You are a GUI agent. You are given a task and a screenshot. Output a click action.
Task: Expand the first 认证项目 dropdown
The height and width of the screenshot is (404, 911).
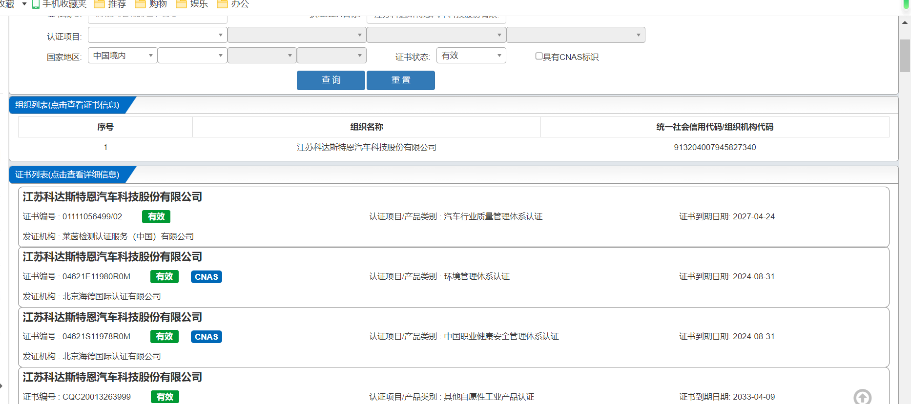click(x=157, y=35)
